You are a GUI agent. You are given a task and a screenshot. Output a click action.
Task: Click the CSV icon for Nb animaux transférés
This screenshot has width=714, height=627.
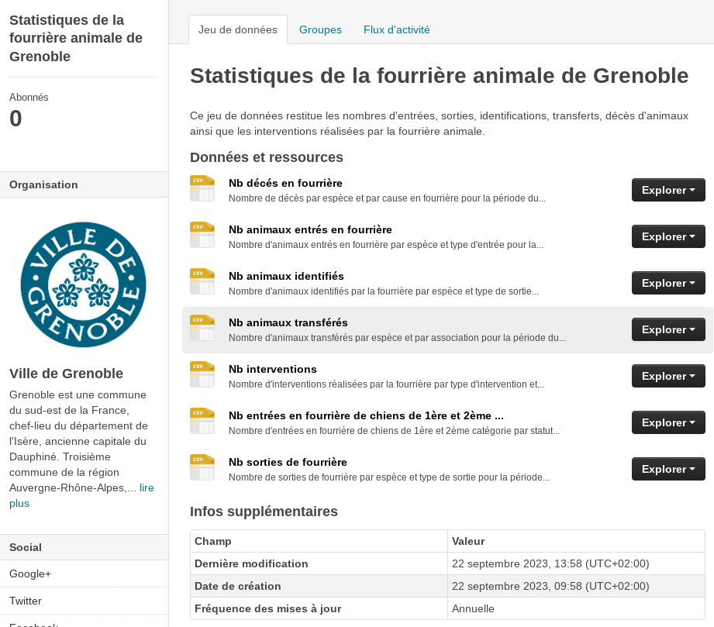click(x=202, y=328)
